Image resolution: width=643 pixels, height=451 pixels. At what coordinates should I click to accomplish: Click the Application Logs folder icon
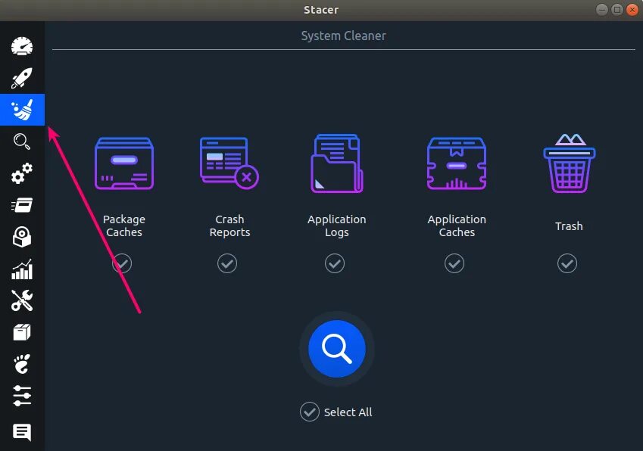pyautogui.click(x=337, y=163)
